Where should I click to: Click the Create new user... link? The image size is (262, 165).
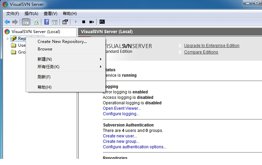click(x=120, y=136)
